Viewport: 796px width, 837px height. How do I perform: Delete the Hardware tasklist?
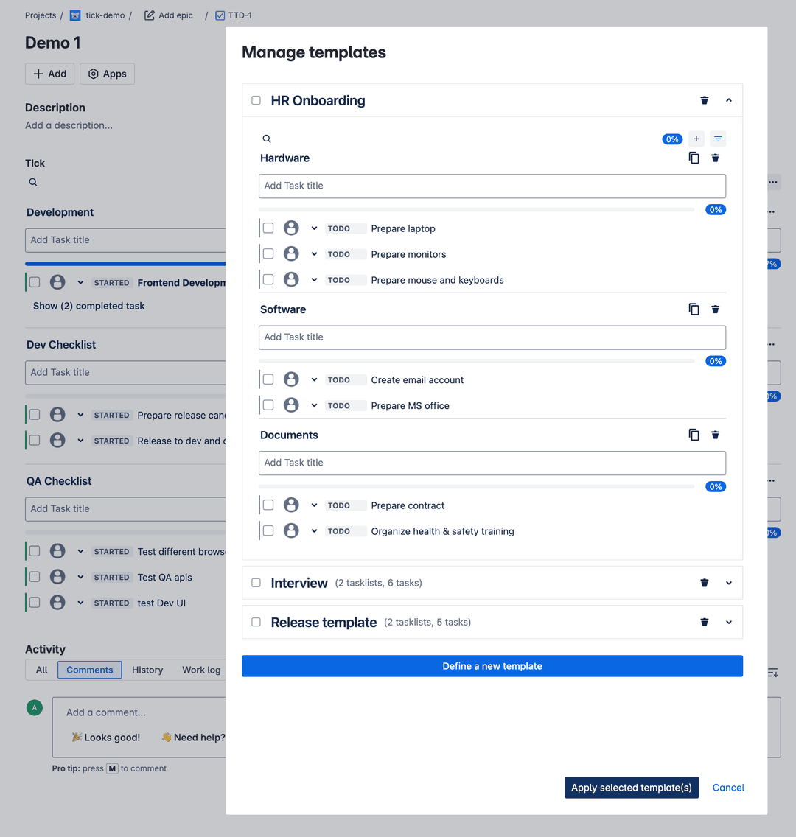coord(716,158)
